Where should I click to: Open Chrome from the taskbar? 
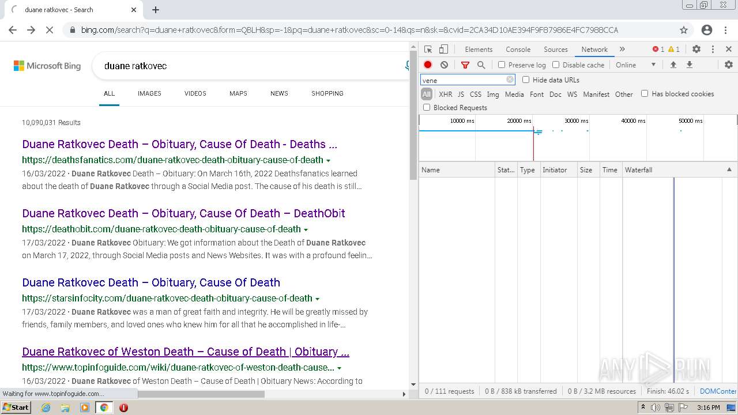point(104,408)
